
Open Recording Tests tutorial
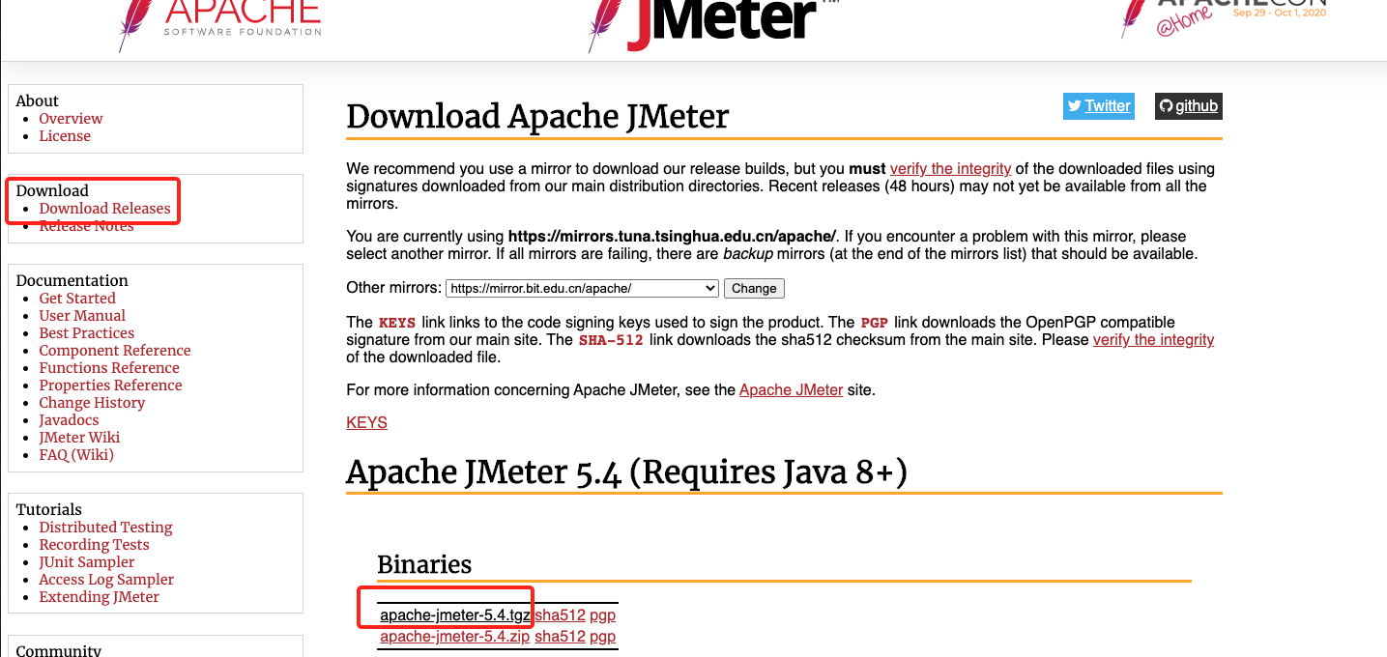pyautogui.click(x=94, y=545)
